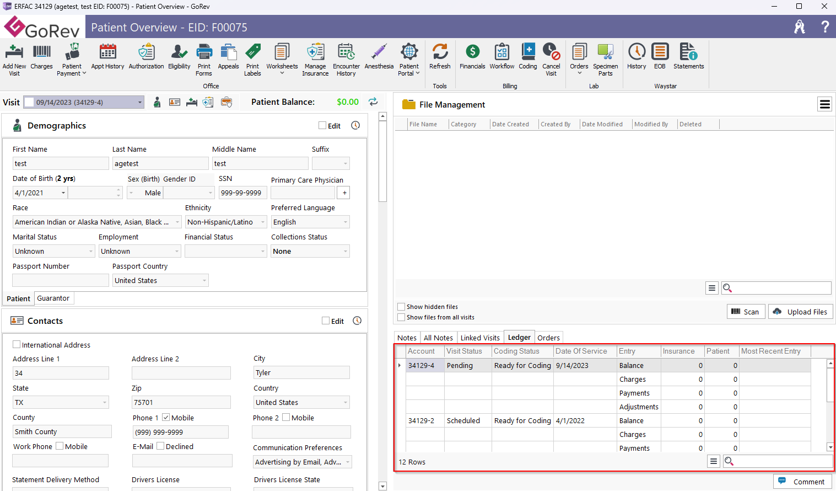The width and height of the screenshot is (836, 491).
Task: Open the Statements tool
Action: click(689, 56)
